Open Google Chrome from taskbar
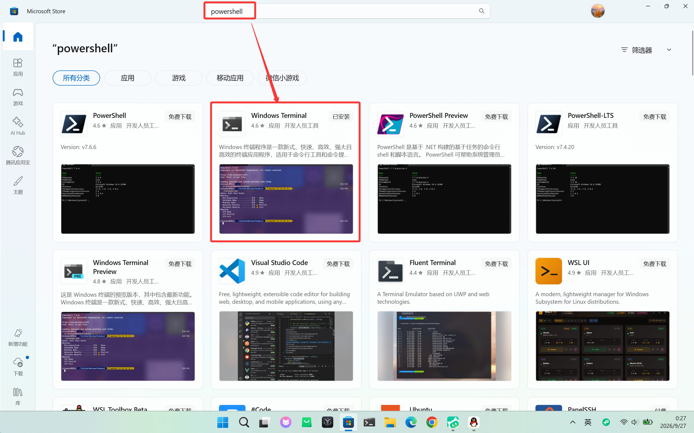 coord(432,422)
